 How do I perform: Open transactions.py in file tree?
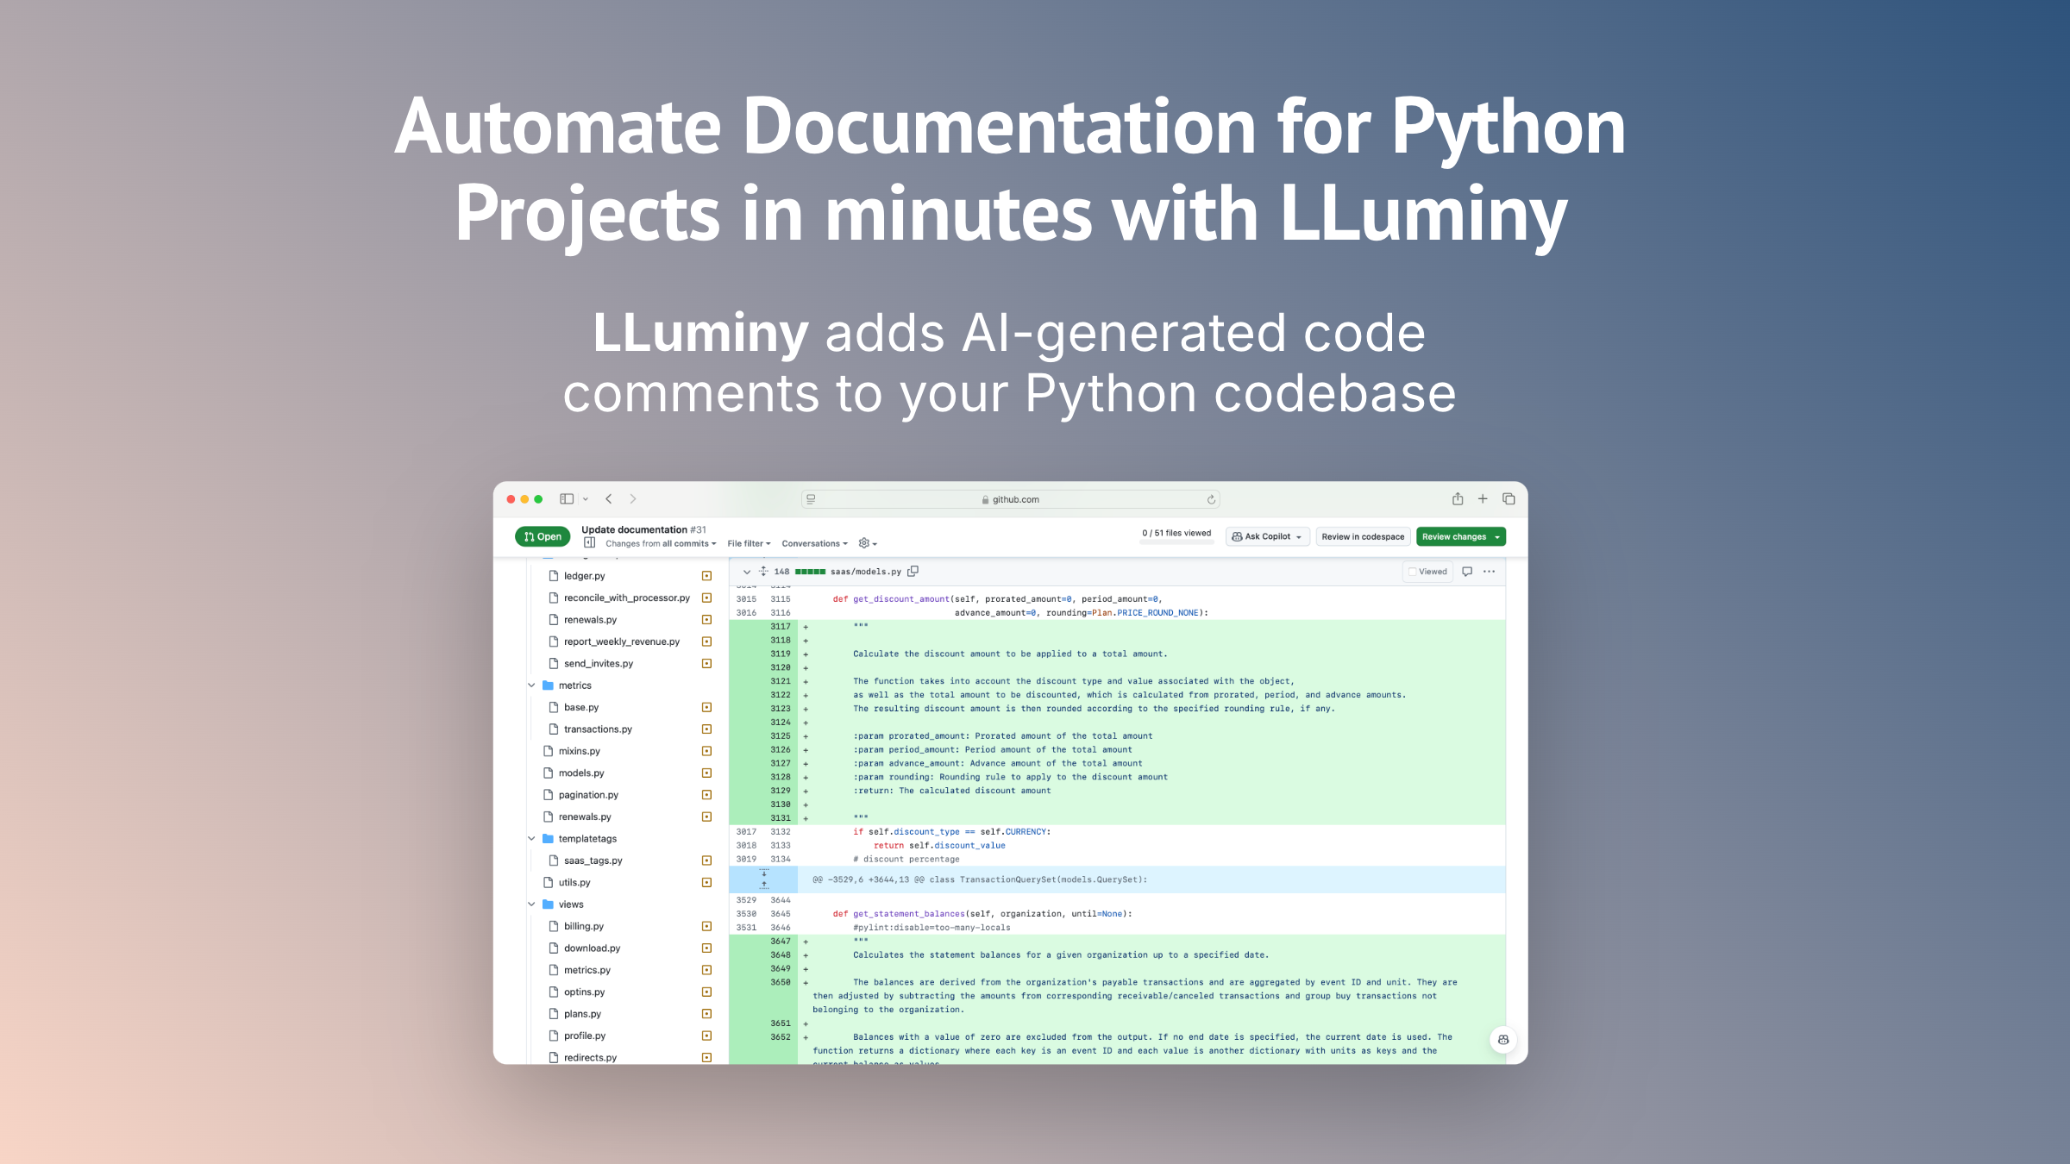tap(598, 729)
